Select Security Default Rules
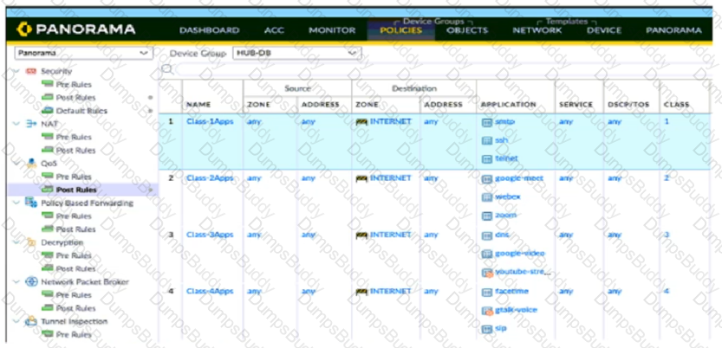 coord(81,111)
